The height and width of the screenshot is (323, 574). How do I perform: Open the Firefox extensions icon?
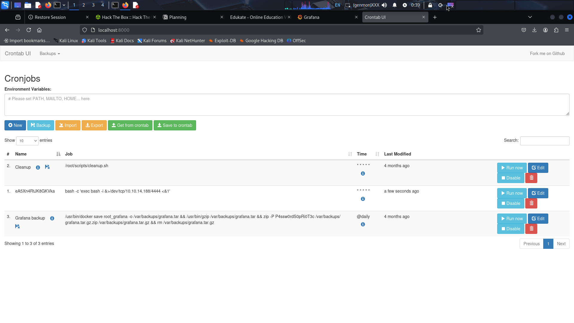point(556,30)
